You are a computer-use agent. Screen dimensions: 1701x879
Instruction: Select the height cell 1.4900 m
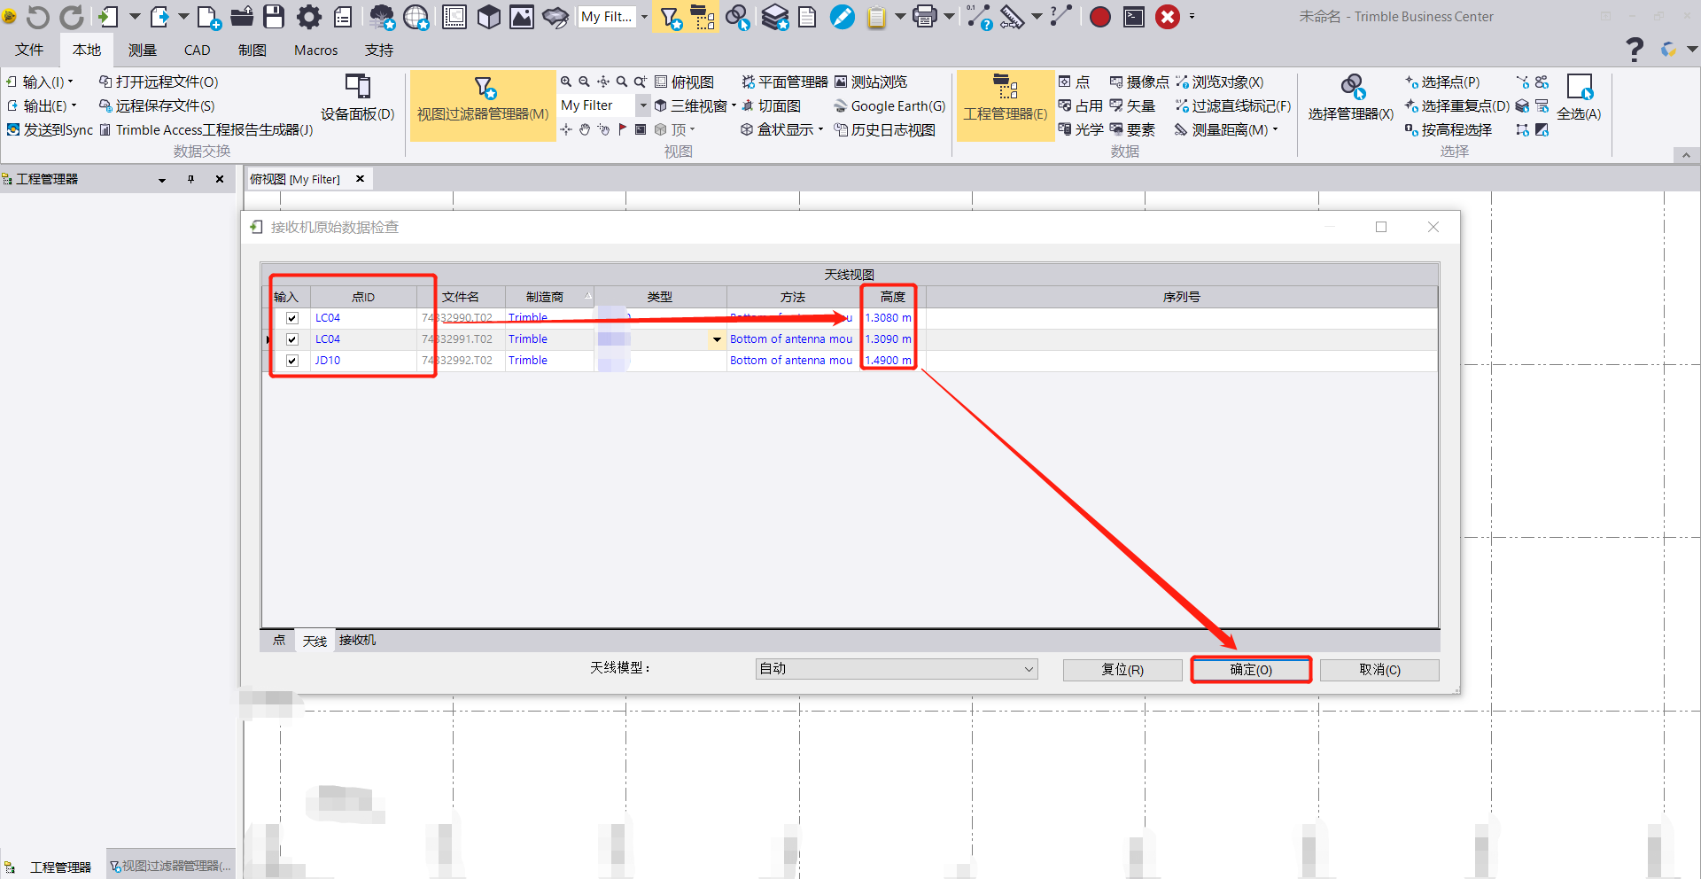[889, 361]
